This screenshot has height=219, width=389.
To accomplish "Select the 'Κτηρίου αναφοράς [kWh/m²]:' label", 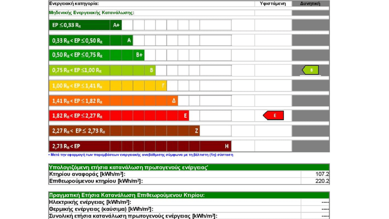I will 87,174.
